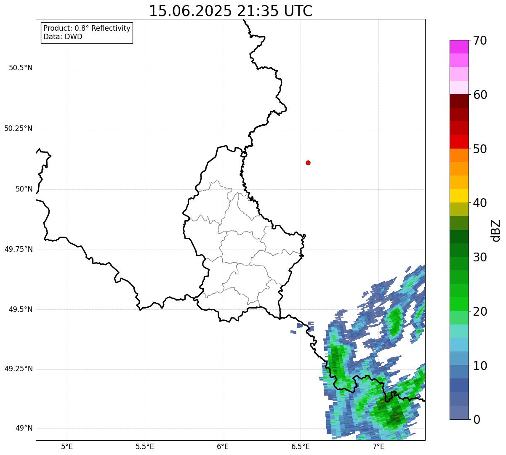Image resolution: width=506 pixels, height=455 pixels.
Task: Click the '49.75°N' latitude label
Action: [18, 249]
